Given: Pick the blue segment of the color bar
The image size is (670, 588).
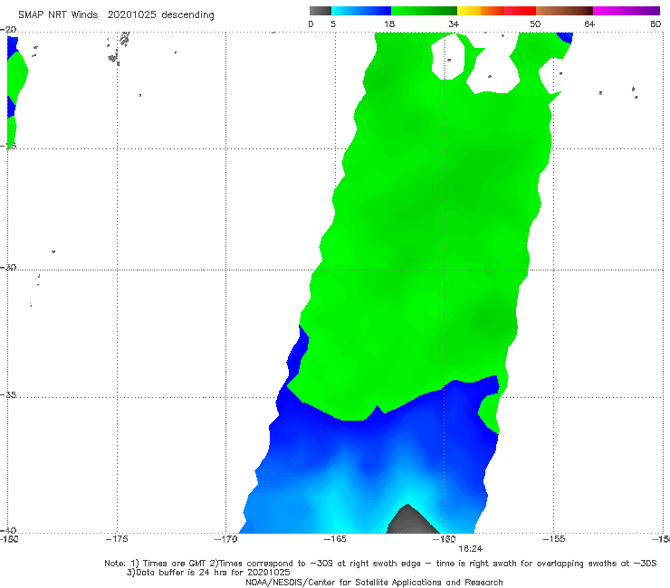Looking at the screenshot, I should click(361, 11).
